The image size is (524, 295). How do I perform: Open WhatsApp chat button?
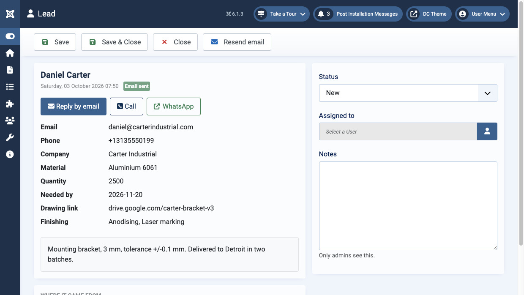pyautogui.click(x=174, y=107)
